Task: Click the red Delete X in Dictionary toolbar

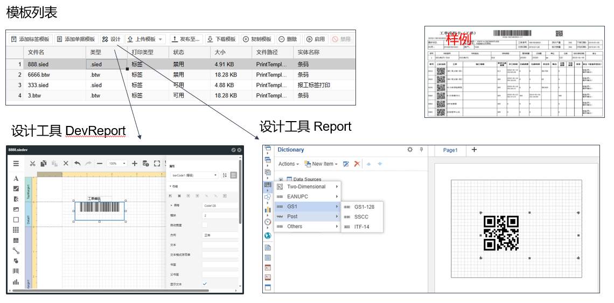Action: 357,164
